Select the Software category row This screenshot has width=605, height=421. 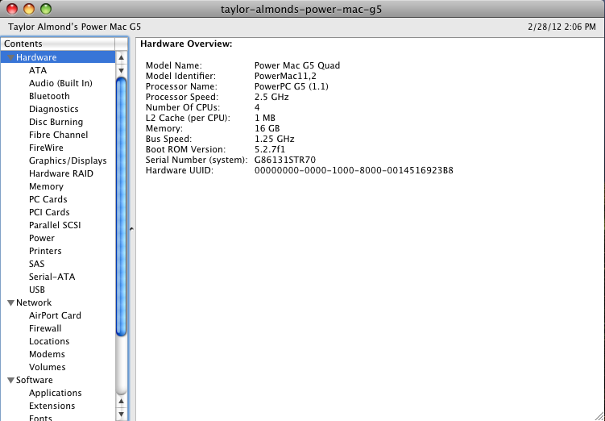(58, 380)
